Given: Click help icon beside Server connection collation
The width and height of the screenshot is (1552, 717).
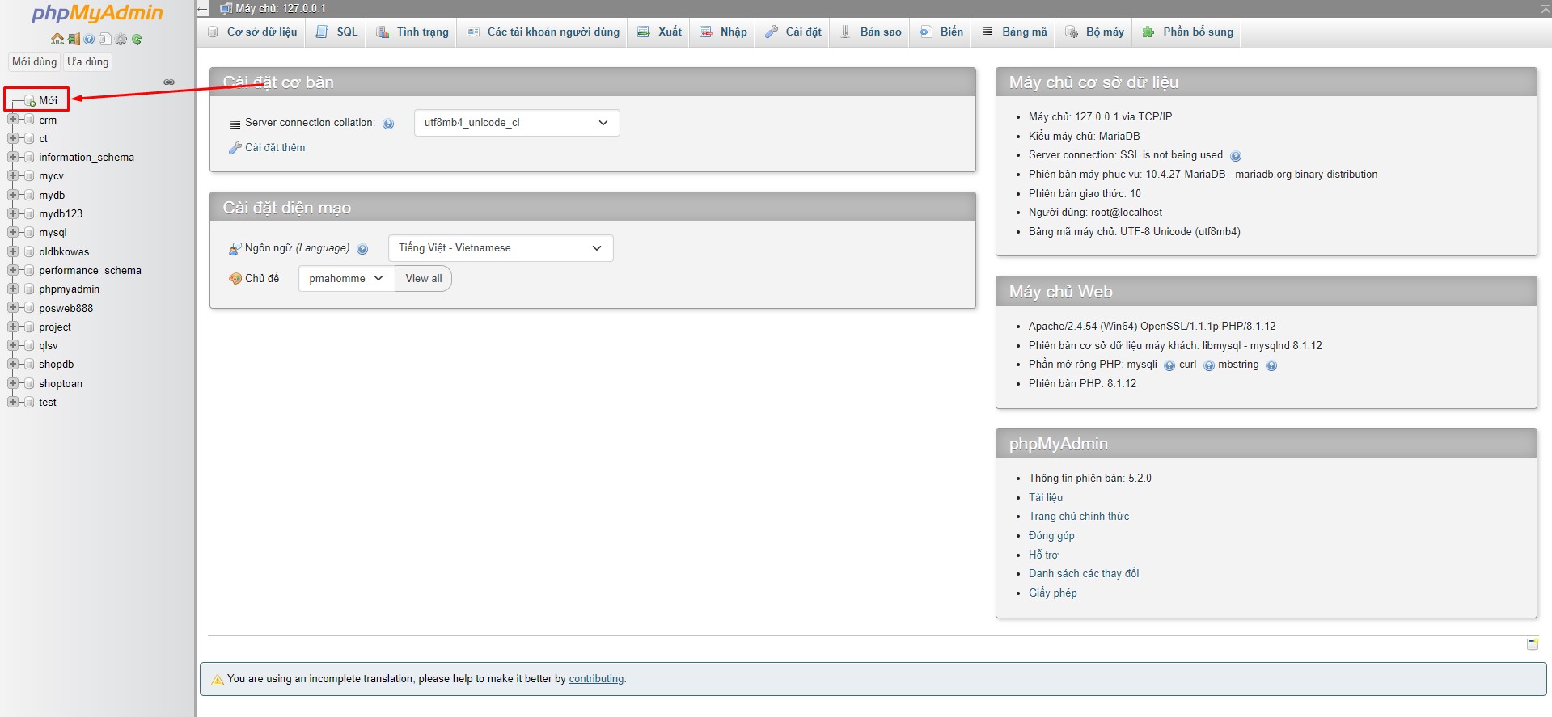Looking at the screenshot, I should [388, 124].
